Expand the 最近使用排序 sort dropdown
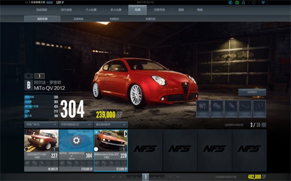291x181 pixels. pyautogui.click(x=111, y=125)
